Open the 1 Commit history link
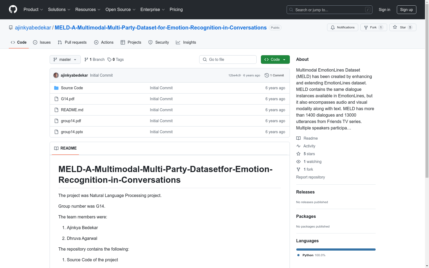Screen dimensions: 429x268 tap(274, 75)
